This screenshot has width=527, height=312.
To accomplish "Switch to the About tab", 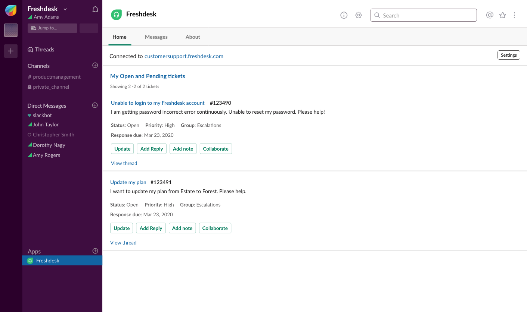I will (x=193, y=37).
